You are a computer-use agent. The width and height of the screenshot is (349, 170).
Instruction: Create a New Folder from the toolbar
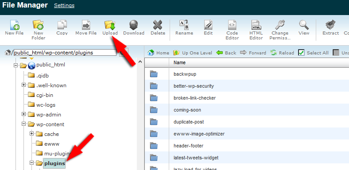click(38, 24)
